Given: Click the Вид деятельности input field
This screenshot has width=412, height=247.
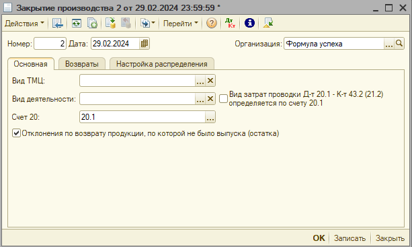Looking at the screenshot, I should [x=137, y=99].
